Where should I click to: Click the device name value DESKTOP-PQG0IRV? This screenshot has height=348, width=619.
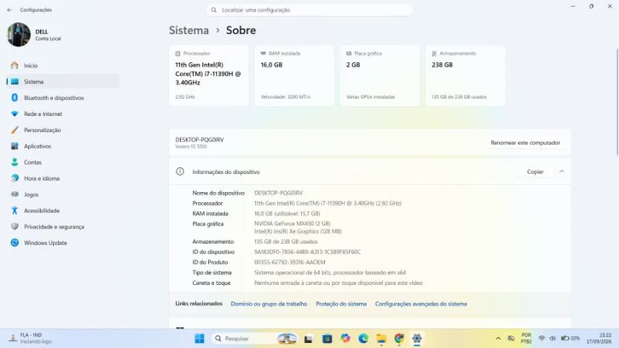[x=279, y=193]
